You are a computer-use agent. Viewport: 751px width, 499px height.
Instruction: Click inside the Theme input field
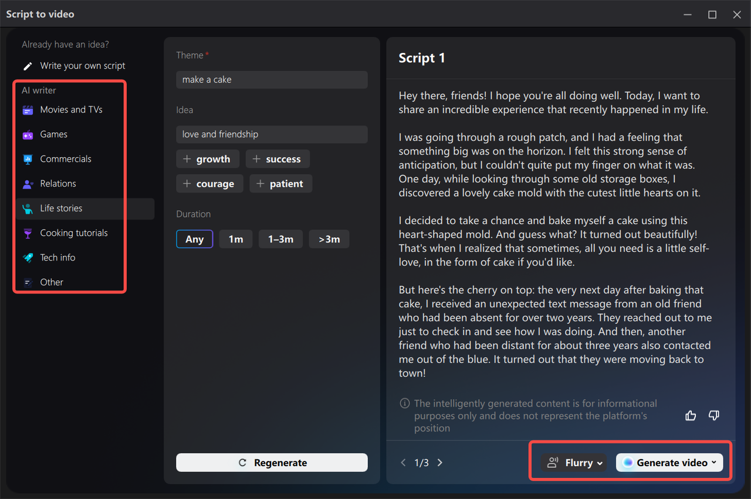pos(272,79)
